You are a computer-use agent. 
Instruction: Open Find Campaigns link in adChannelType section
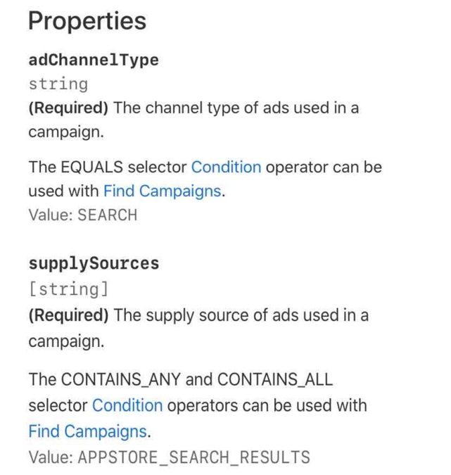162,191
